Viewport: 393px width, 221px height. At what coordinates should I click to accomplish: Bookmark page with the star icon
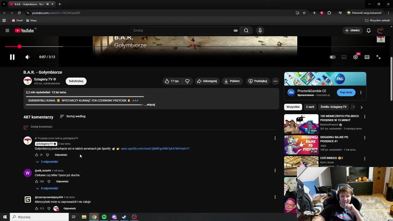pos(304,13)
